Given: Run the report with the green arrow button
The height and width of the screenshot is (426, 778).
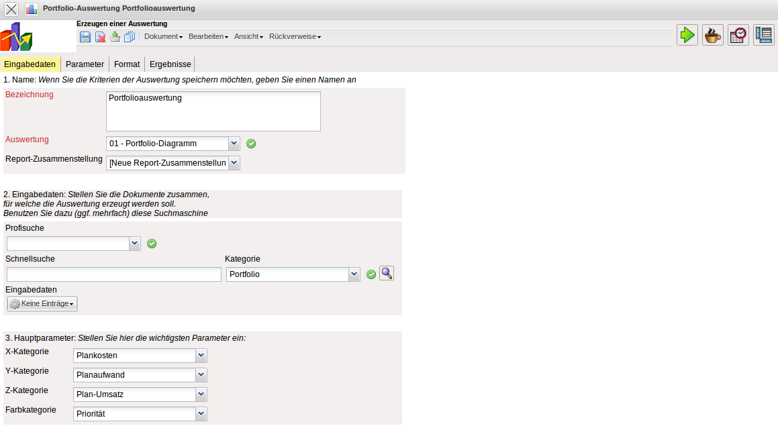Looking at the screenshot, I should [x=687, y=35].
